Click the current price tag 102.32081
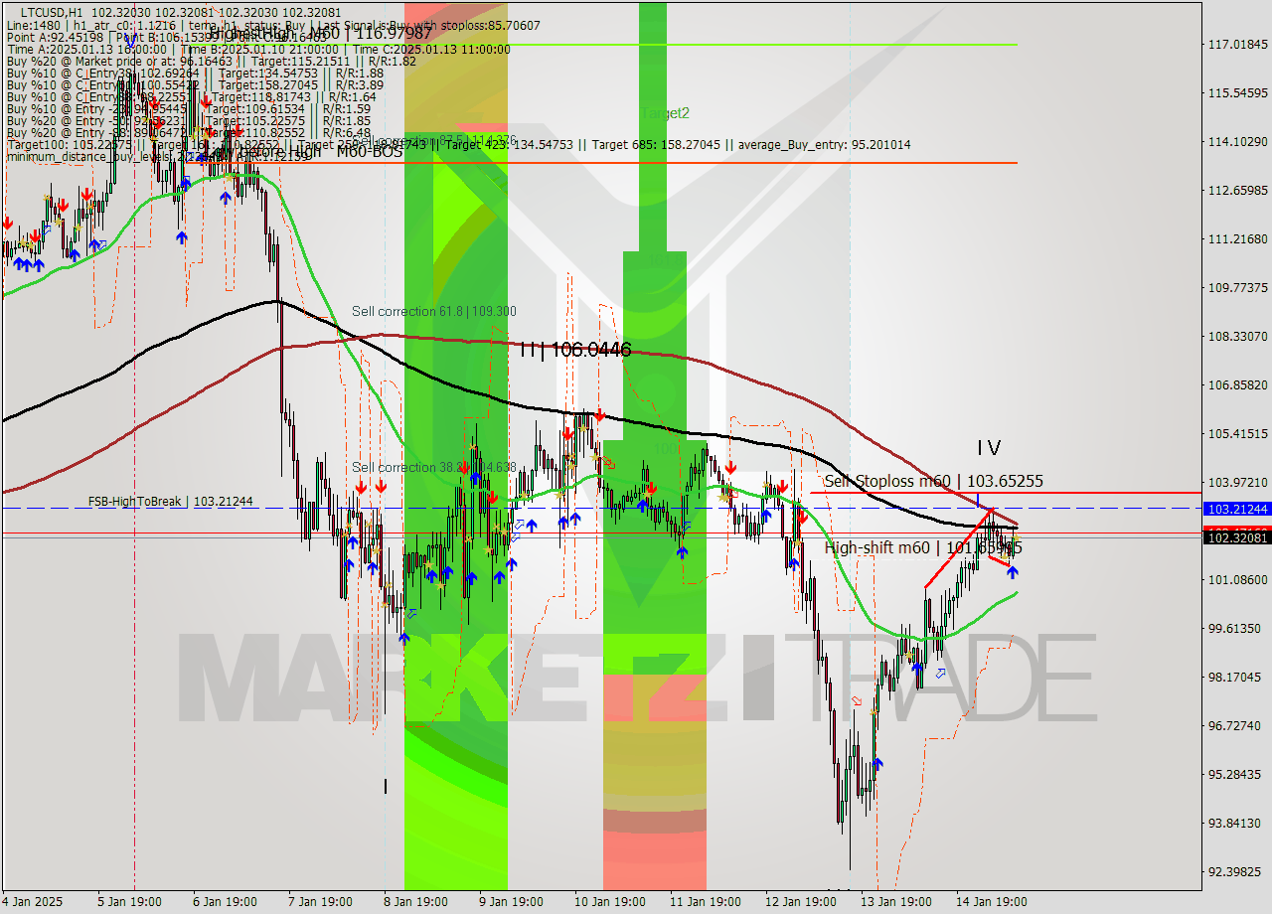This screenshot has height=914, width=1272. (1236, 537)
